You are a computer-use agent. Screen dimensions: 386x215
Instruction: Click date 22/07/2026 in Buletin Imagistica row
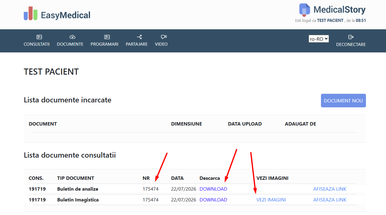184,200
